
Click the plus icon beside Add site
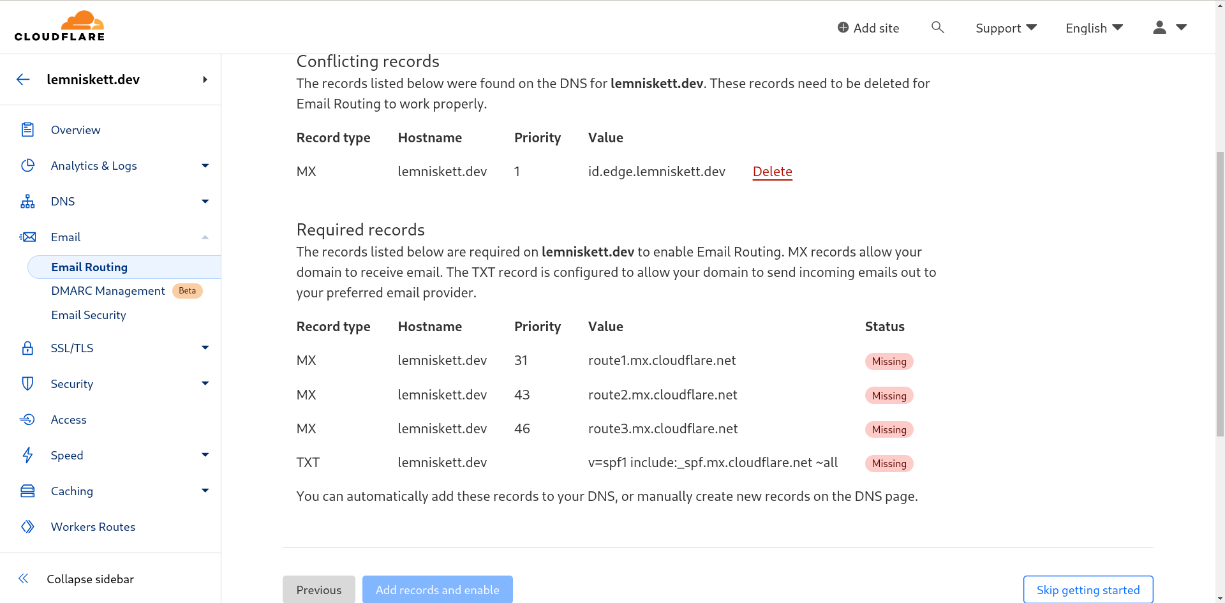pyautogui.click(x=843, y=27)
